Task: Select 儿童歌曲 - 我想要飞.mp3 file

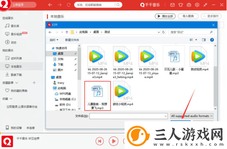Action: pyautogui.click(x=98, y=96)
